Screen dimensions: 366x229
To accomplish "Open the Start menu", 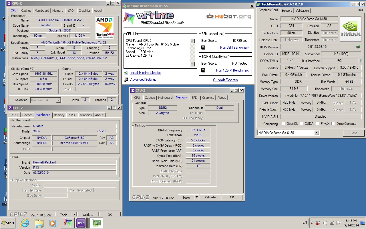I will 8,223.
